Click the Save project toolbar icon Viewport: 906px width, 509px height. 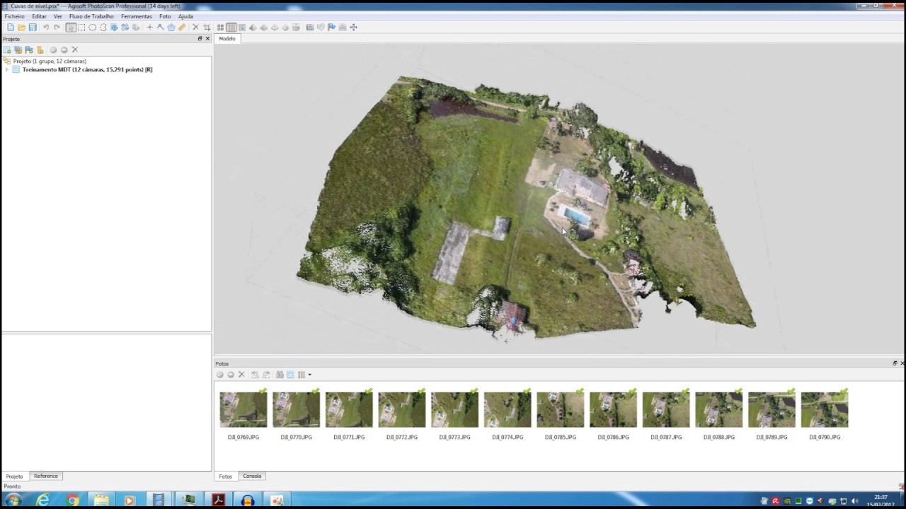(x=33, y=27)
